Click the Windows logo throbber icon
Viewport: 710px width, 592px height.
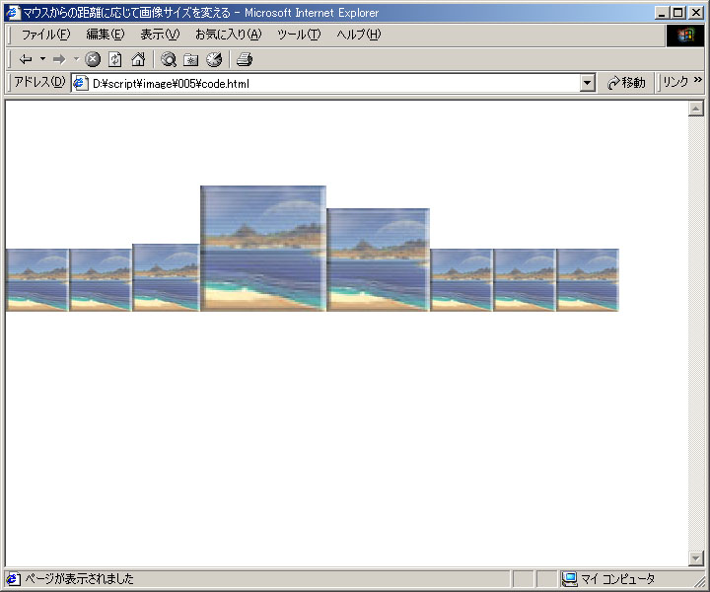[684, 35]
